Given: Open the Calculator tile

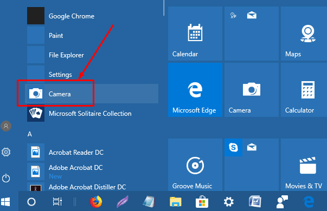Looking at the screenshot, I should [304, 90].
